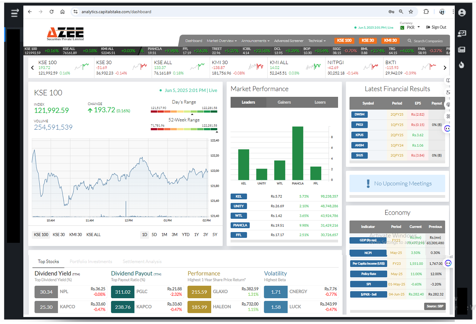
Task: Expand Announcements menu
Action: [x=255, y=41]
